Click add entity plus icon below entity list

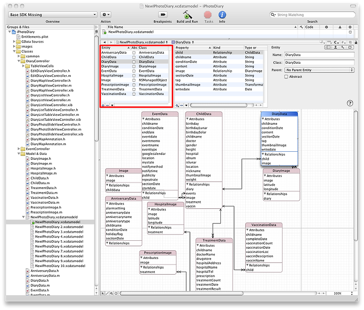point(103,105)
